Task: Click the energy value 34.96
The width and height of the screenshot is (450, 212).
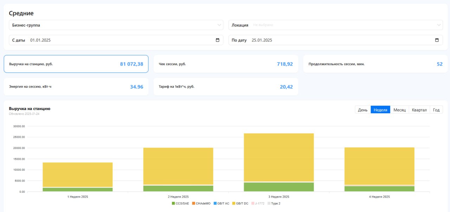Action: coord(137,87)
